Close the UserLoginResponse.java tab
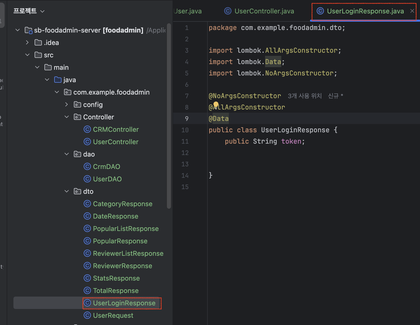Image resolution: width=420 pixels, height=325 pixels. 412,11
